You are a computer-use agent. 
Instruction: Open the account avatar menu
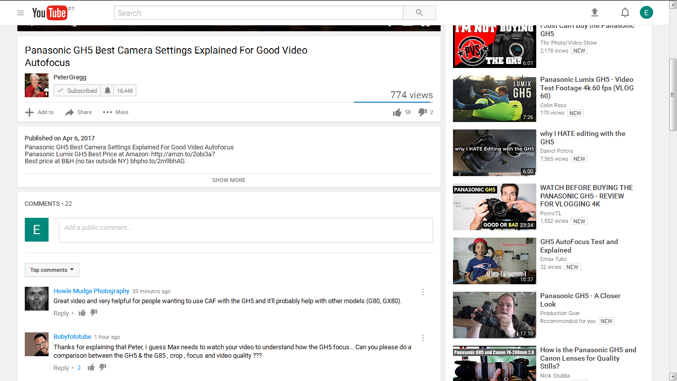tap(646, 12)
